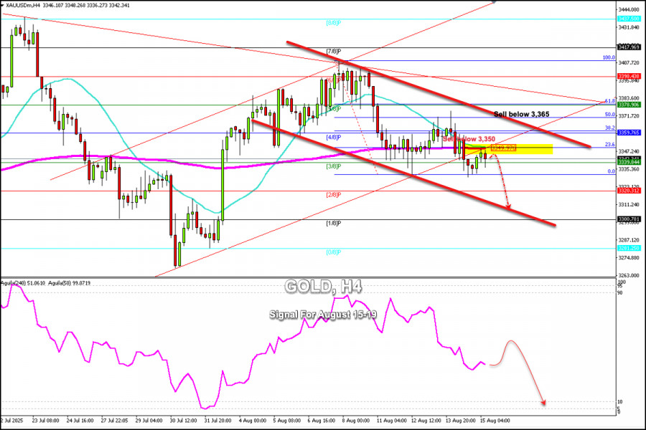Screen dimensions: 646x430
Task: Click the 10 level on oscillator axis
Action: [620, 401]
